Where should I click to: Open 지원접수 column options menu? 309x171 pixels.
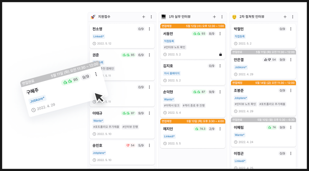coord(151,17)
